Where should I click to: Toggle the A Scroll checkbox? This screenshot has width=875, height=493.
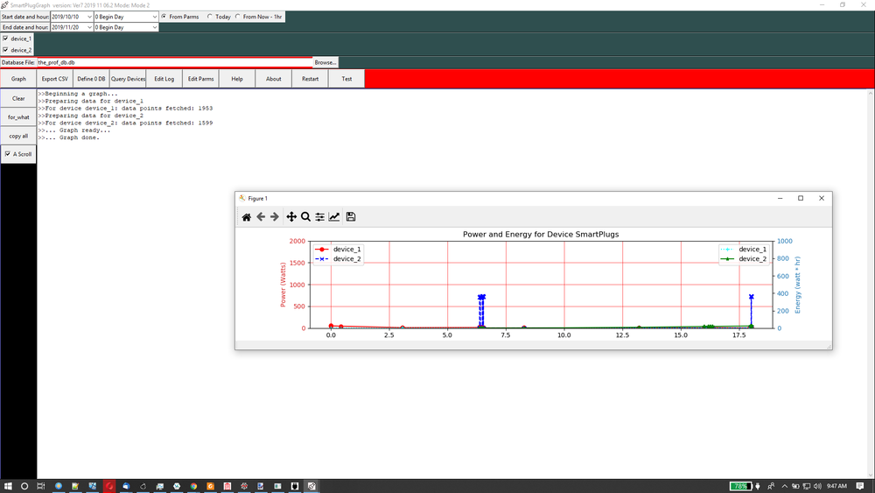(x=8, y=154)
